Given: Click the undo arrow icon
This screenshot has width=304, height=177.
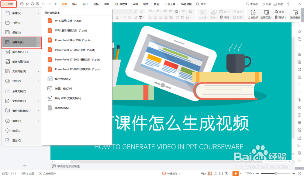Looking at the screenshot, I should point(43,4).
